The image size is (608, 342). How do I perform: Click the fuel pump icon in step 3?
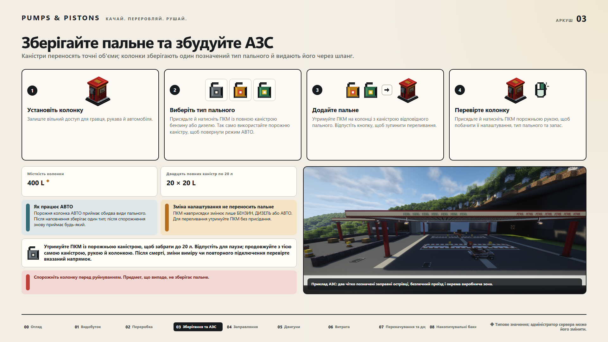coord(408,90)
